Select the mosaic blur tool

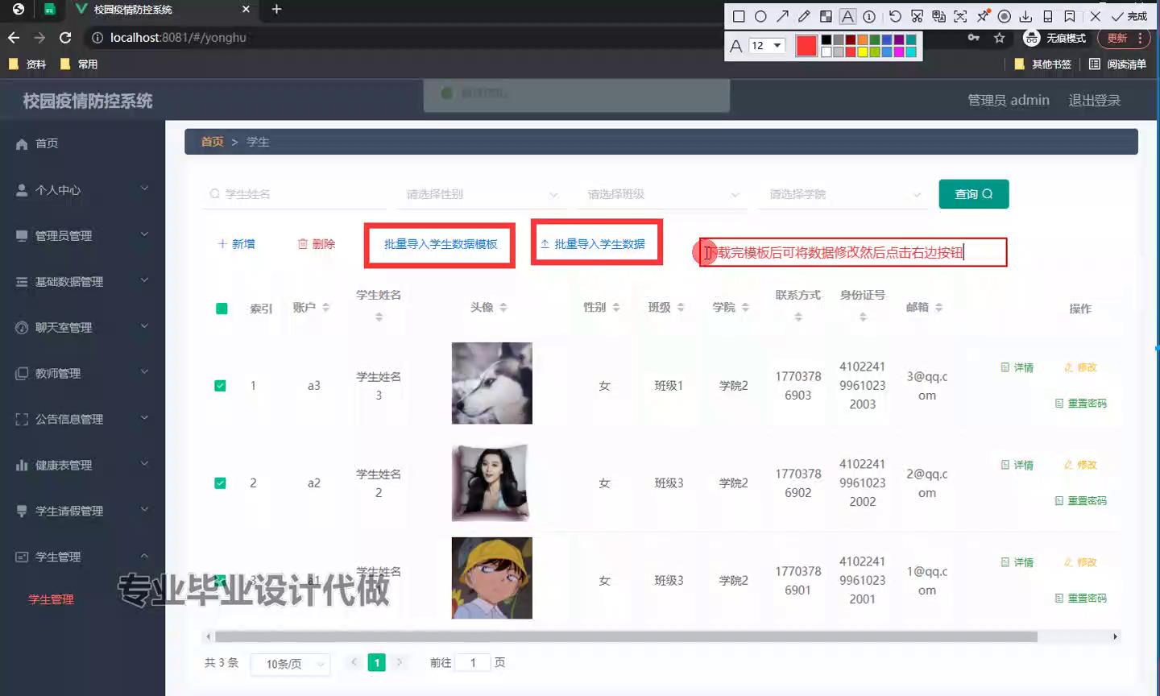pyautogui.click(x=826, y=16)
